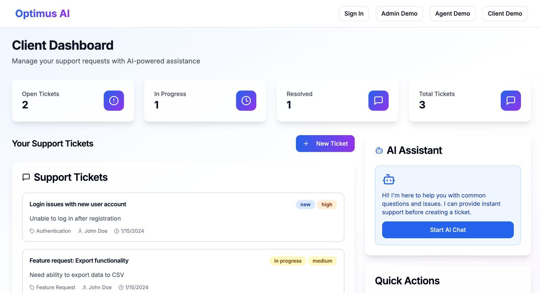Click the In Progress clock icon
This screenshot has height=293, width=540.
[246, 100]
